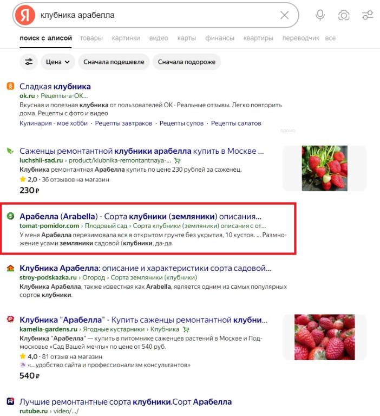Open the все tab menu
Screen dimensions: 380x416
click(330, 38)
